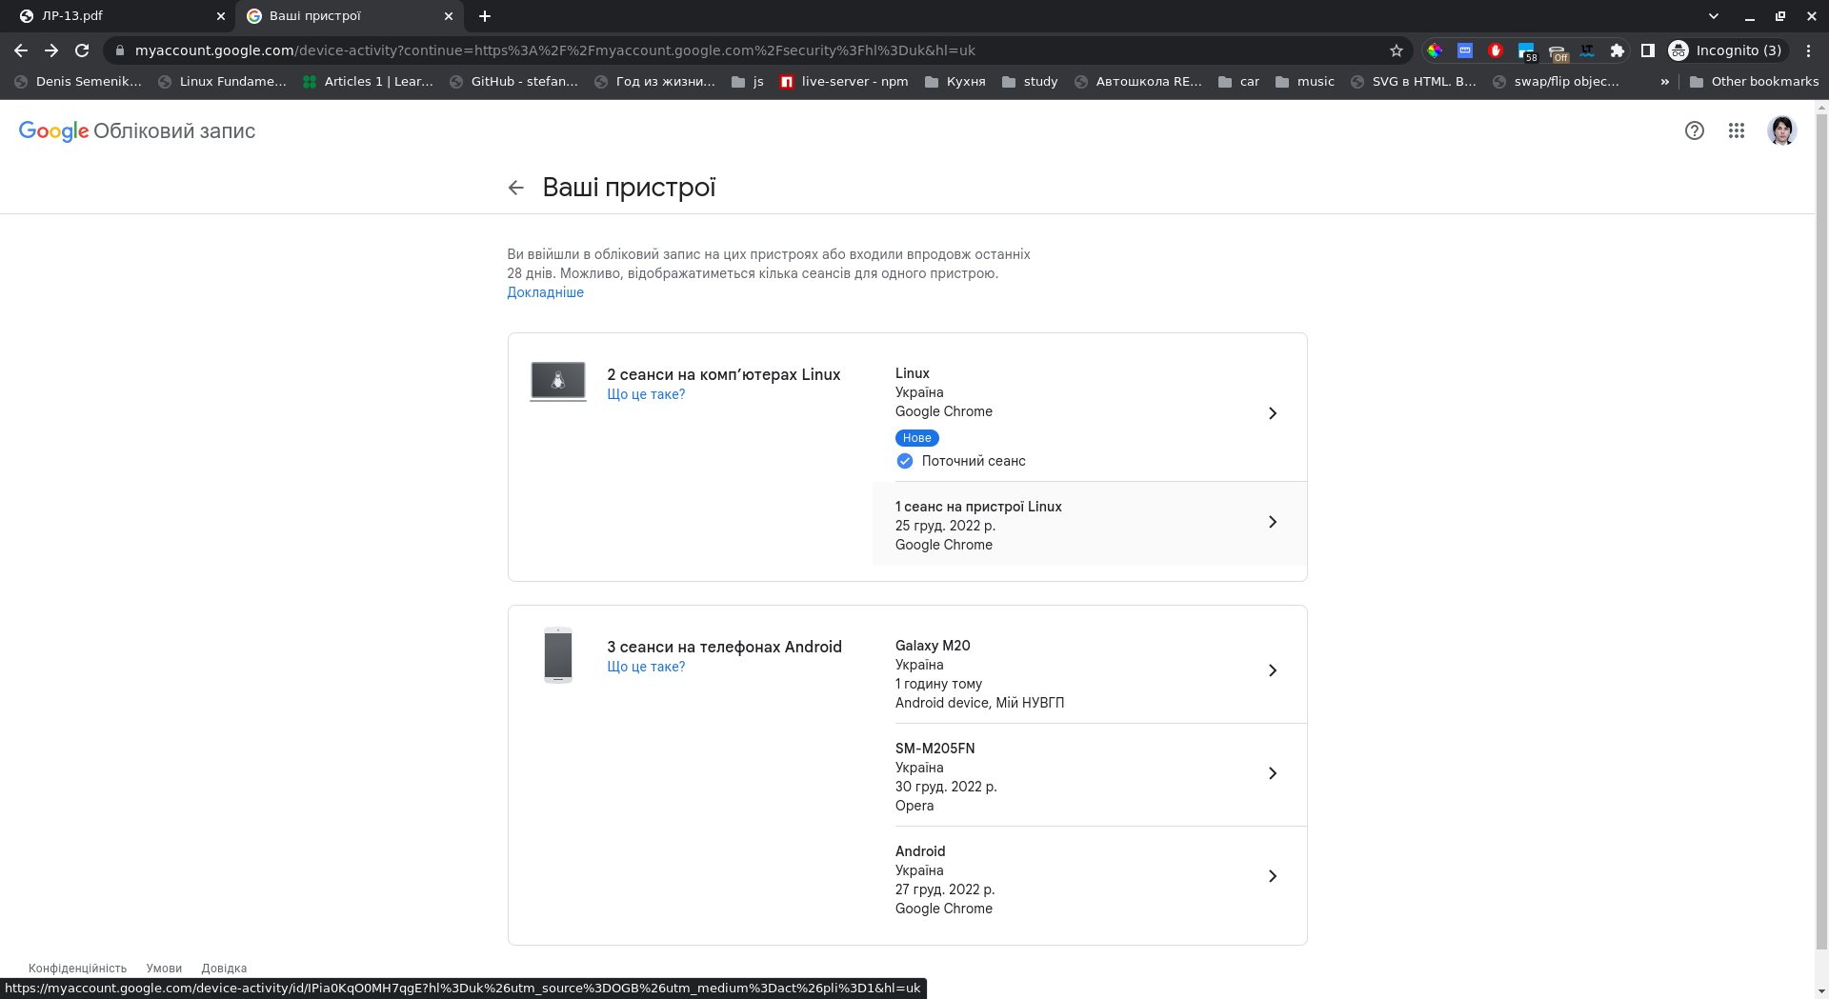This screenshot has width=1829, height=999.
Task: Open the browser extensions puzzle icon
Action: click(x=1617, y=50)
